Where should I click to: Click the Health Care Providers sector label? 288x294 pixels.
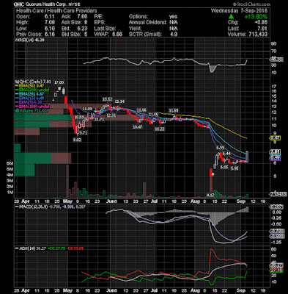tap(73, 11)
